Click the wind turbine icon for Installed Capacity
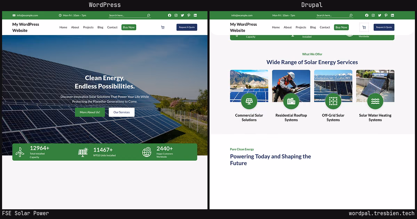417x219 pixels. pyautogui.click(x=20, y=152)
